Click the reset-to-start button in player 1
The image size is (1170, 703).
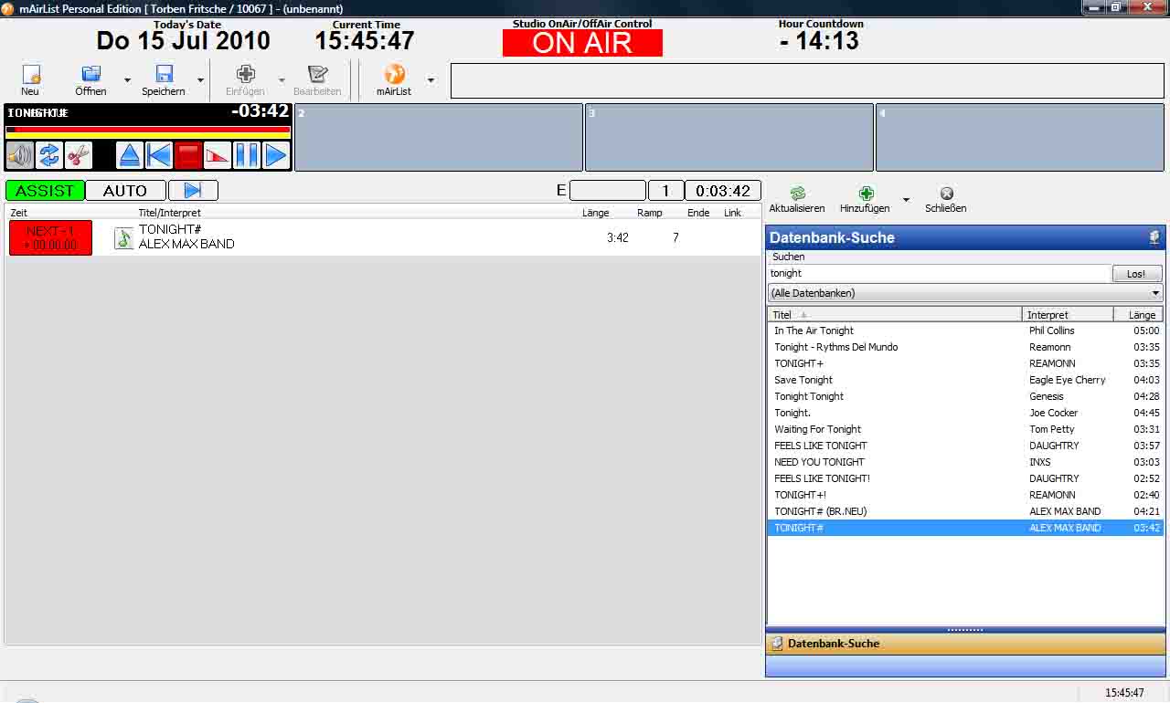tap(159, 155)
